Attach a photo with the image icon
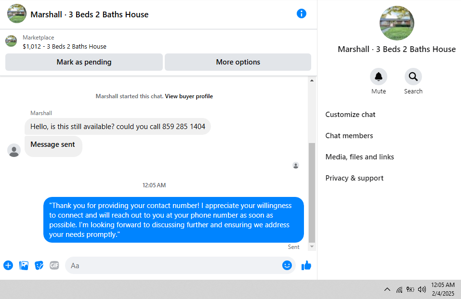 (24, 265)
